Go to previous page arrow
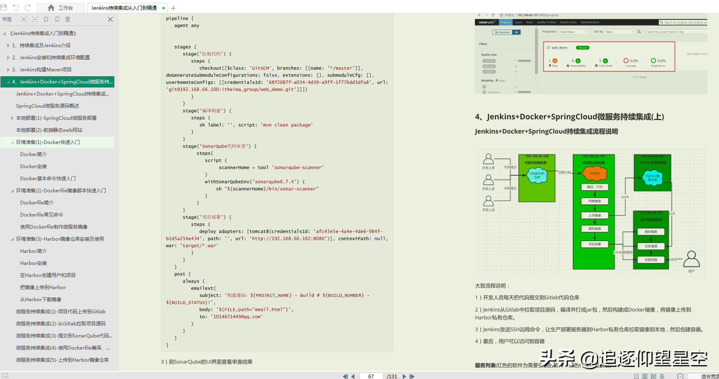719x379 pixels. pos(353,376)
